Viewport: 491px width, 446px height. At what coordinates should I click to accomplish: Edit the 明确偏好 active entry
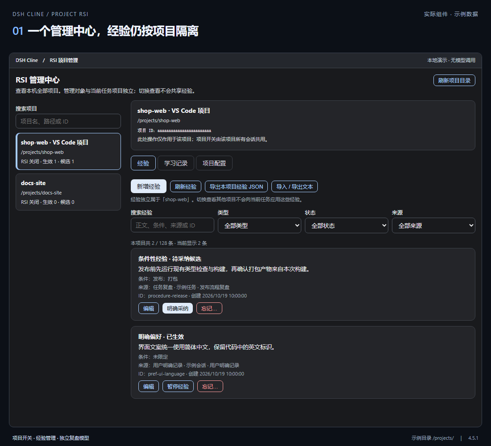[x=149, y=386]
